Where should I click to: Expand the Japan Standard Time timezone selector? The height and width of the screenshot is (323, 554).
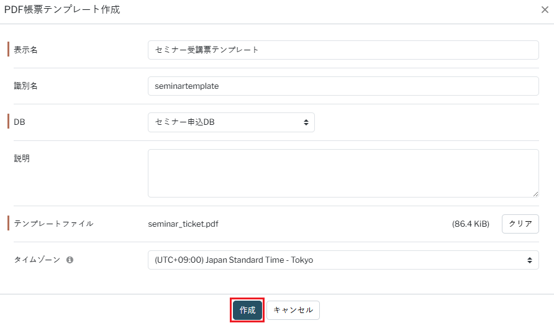coord(343,260)
